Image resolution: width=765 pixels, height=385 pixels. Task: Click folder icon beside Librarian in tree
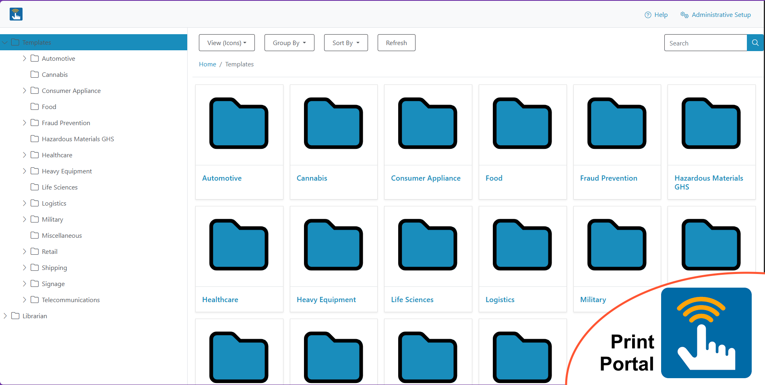click(16, 316)
